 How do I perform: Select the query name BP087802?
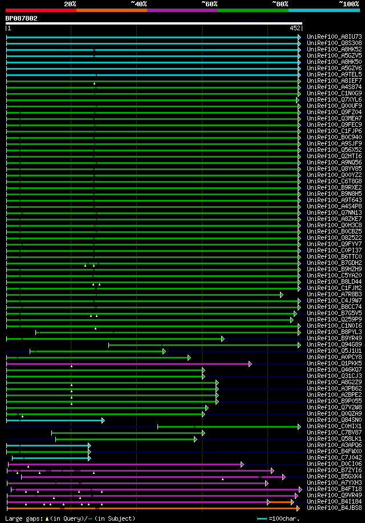(x=21, y=18)
